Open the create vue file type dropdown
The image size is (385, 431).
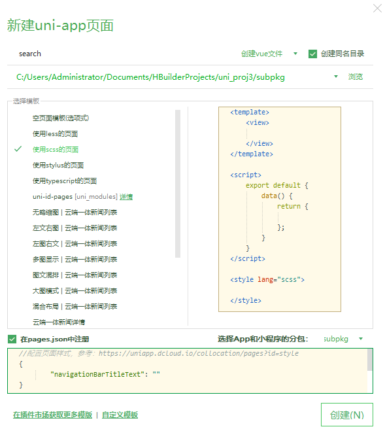(x=295, y=54)
